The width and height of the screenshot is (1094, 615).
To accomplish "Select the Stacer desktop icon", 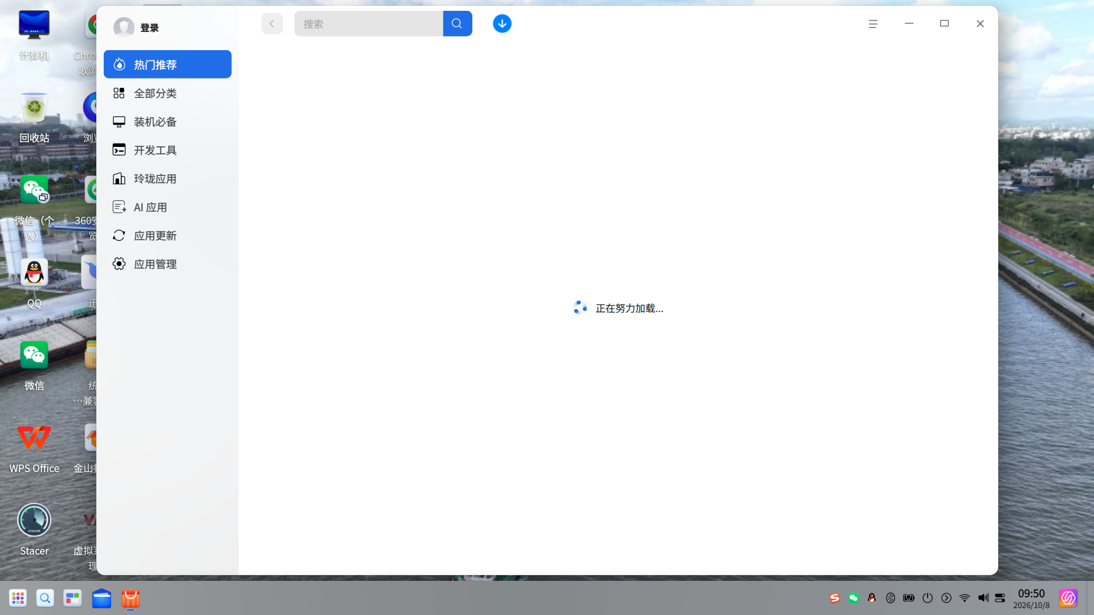I will pos(34,530).
